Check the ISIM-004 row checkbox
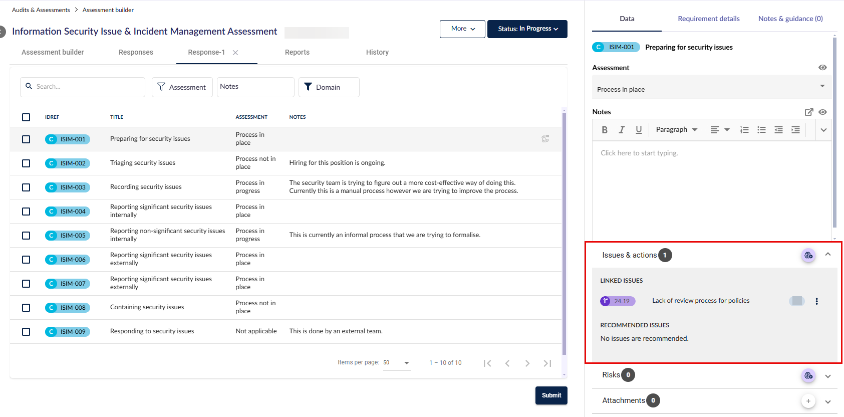Image resolution: width=844 pixels, height=417 pixels. click(26, 212)
